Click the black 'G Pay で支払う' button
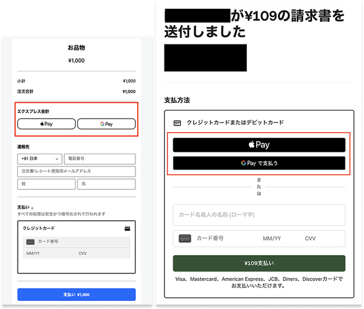Viewport: 364px width, 309px height. click(x=259, y=163)
